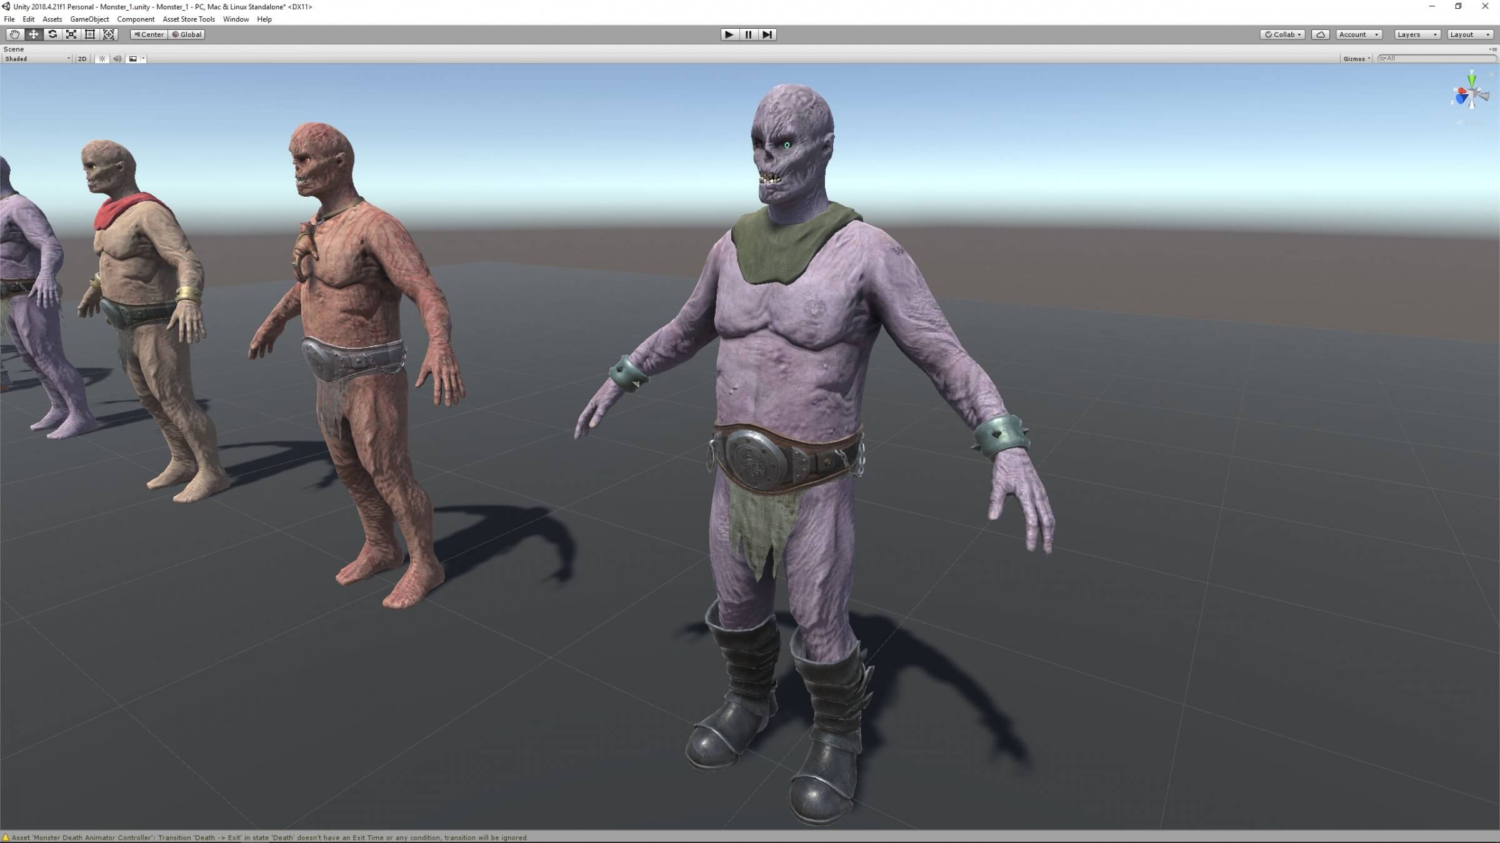
Task: Expand the Gizmos dropdown
Action: tap(1356, 59)
